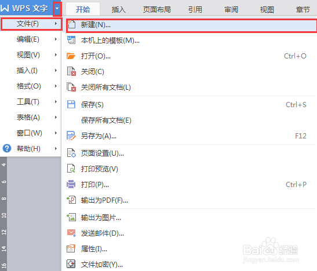Expand the 表格(A) submenu arrow

tap(56, 118)
